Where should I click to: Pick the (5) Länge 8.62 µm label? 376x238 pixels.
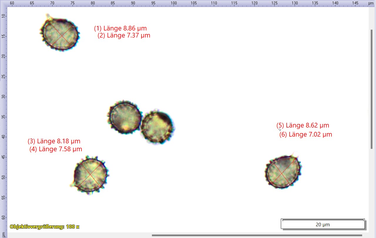(303, 125)
